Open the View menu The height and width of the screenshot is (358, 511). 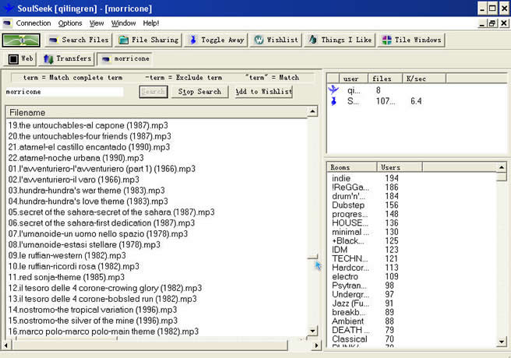tap(97, 23)
